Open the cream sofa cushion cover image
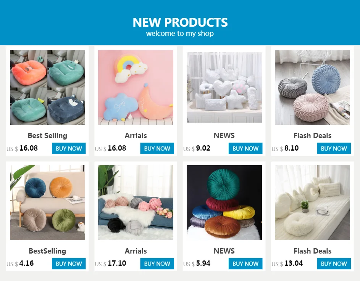360x281 pixels. coord(313,202)
